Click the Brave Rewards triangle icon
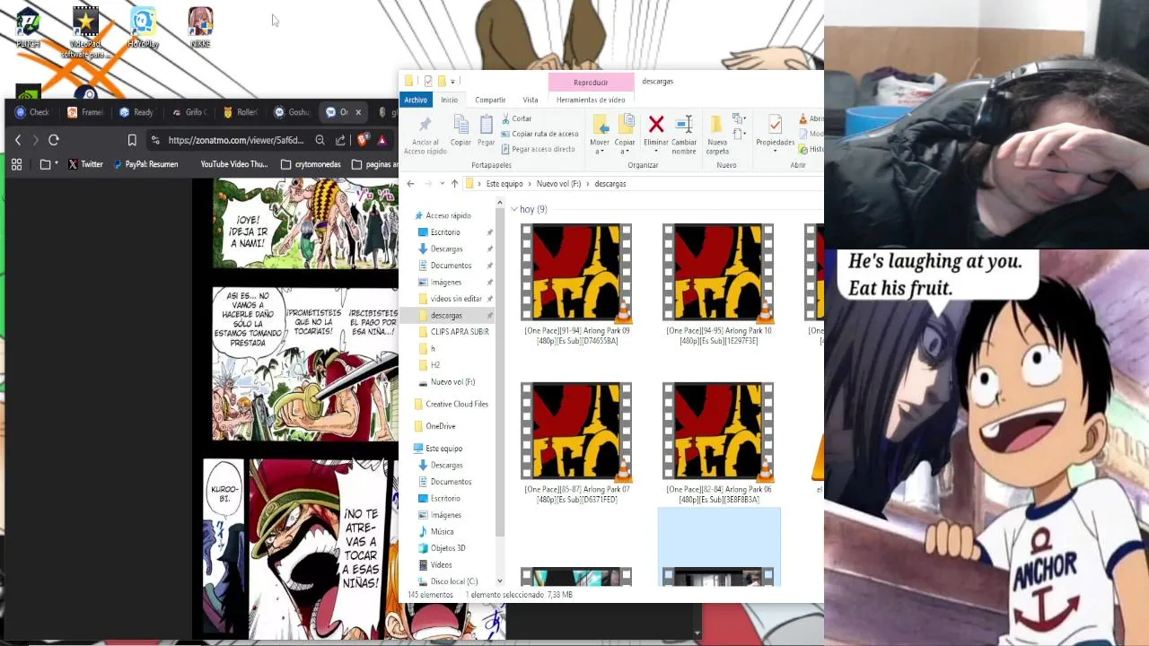Screen dimensions: 1149x646 (382, 140)
